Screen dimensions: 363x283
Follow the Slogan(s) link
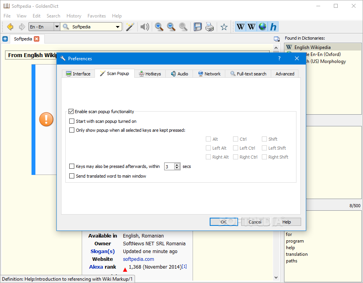coord(103,251)
